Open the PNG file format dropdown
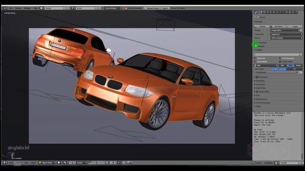The width and height of the screenshot is (305, 171). point(266,66)
